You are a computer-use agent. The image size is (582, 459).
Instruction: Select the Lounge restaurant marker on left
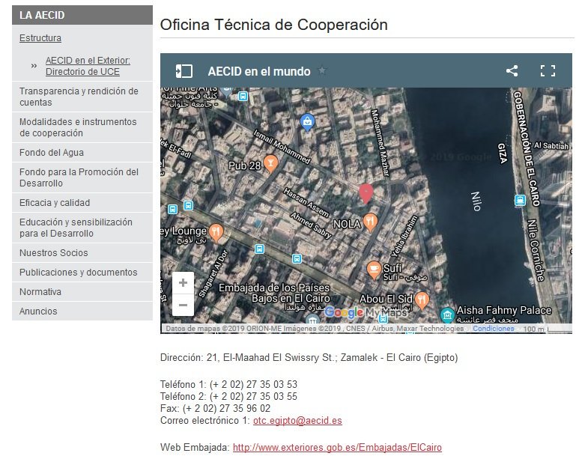(x=216, y=232)
